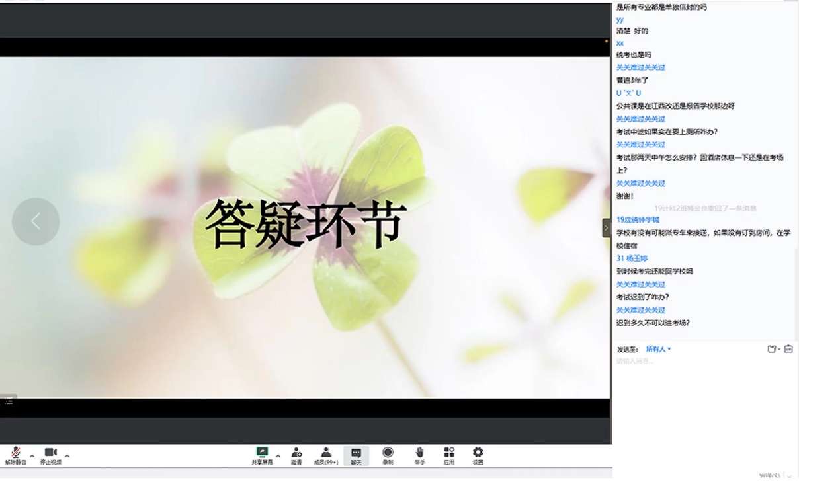Stop the video camera (停止视频)
The image size is (840, 499).
click(x=50, y=454)
